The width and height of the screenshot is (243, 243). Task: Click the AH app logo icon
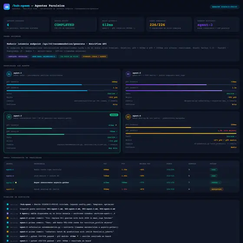(7, 7)
